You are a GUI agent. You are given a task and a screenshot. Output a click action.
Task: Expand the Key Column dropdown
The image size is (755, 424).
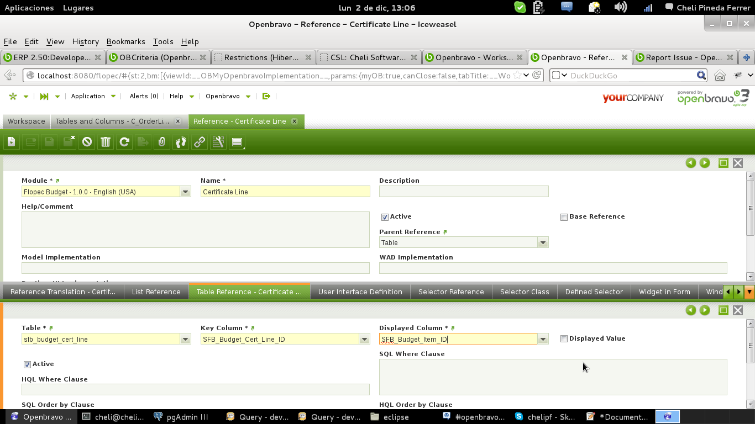[x=364, y=340]
